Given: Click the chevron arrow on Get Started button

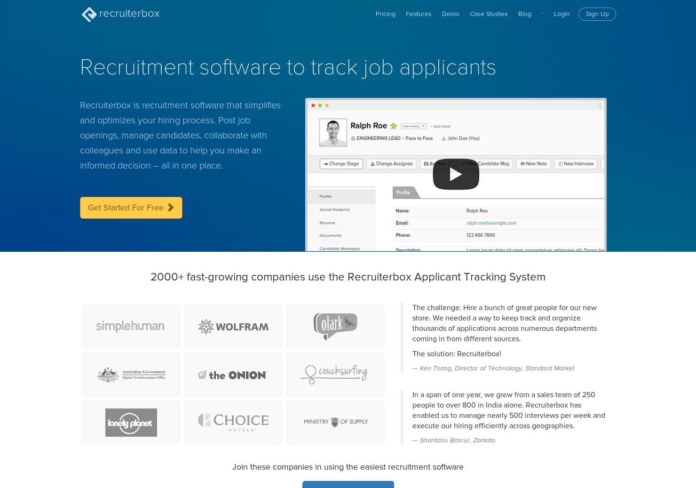Looking at the screenshot, I should [x=171, y=208].
